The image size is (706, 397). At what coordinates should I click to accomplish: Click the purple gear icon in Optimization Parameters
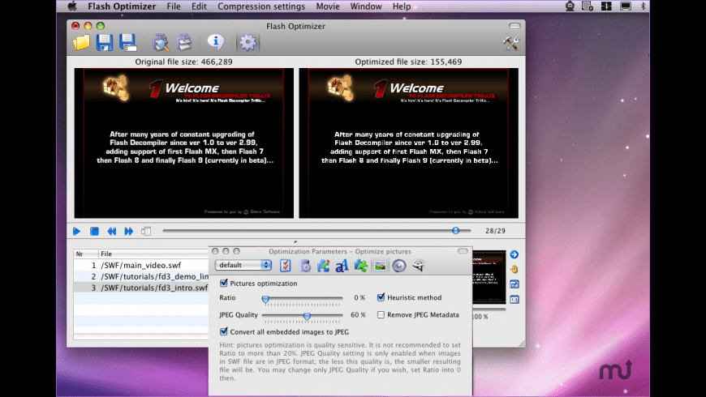(x=305, y=266)
